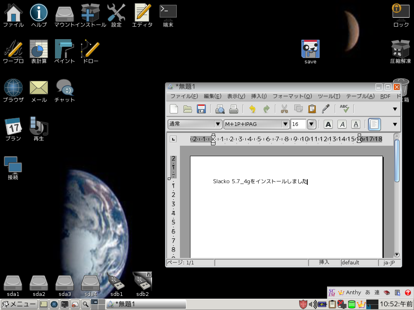
Task: Open the 挿入(I) menu
Action: click(x=259, y=96)
